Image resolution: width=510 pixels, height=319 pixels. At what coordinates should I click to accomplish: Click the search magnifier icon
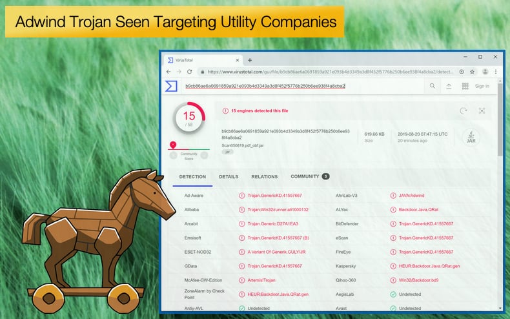click(433, 86)
